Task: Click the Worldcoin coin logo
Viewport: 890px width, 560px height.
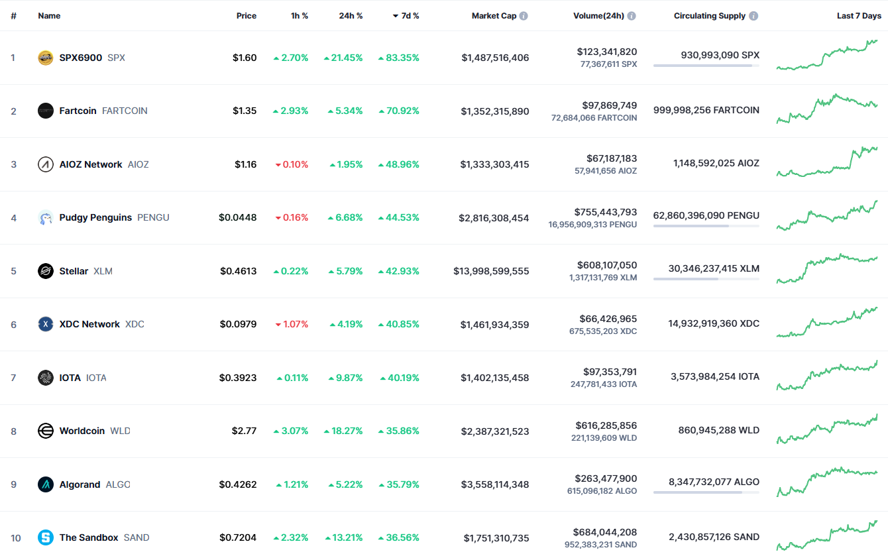Action: click(46, 431)
